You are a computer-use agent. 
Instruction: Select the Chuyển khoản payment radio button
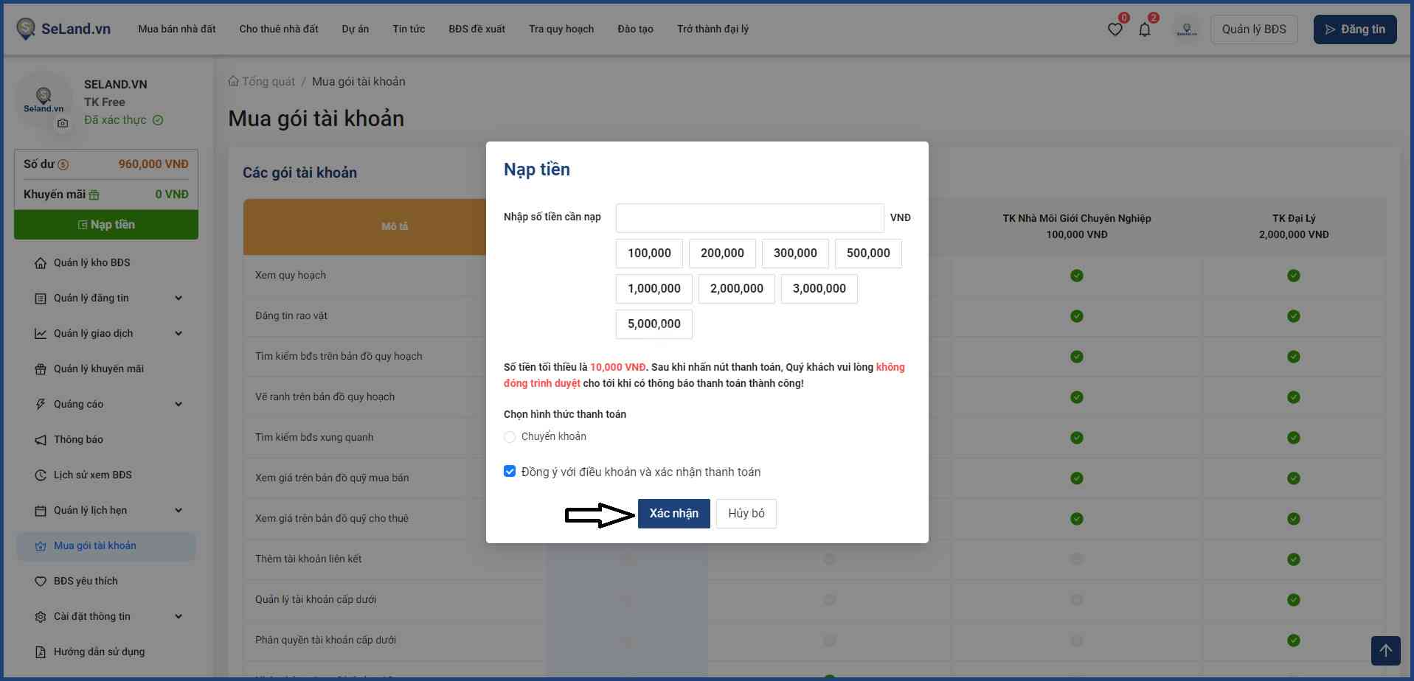point(510,437)
